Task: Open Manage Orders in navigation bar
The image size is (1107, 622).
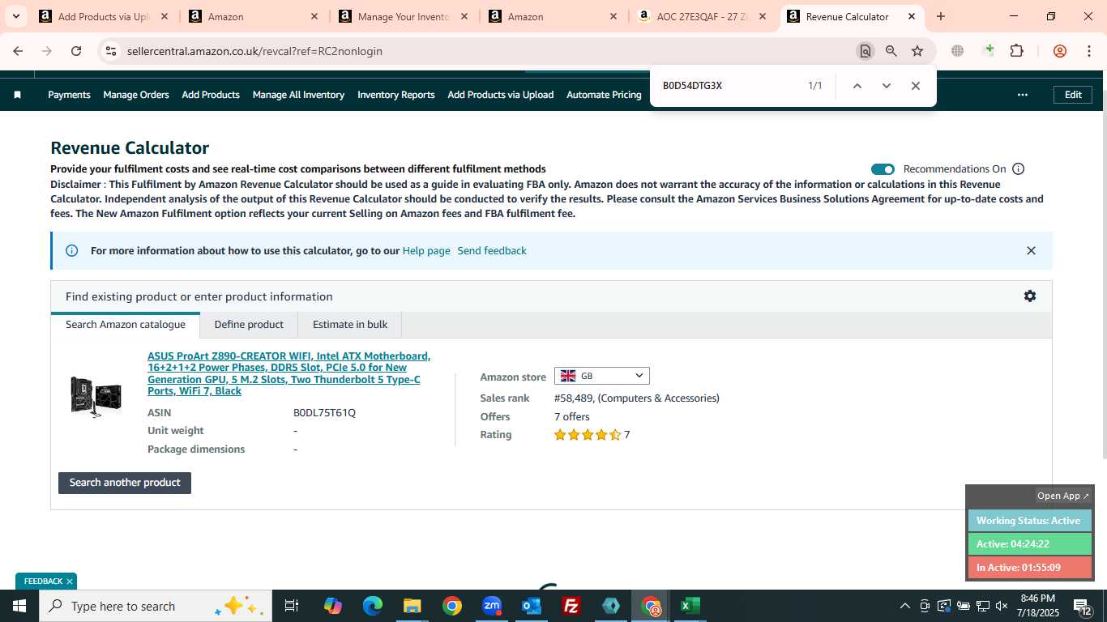Action: pos(136,95)
